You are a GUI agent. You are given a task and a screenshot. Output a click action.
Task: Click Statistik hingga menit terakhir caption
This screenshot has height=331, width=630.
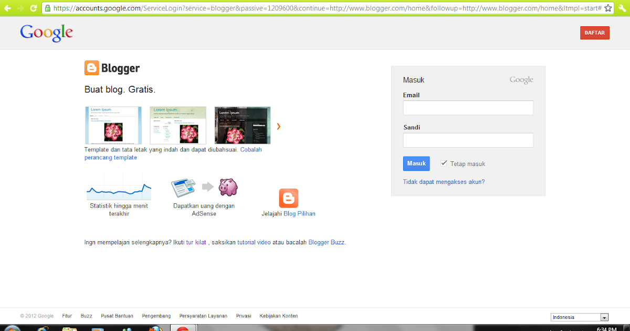[119, 210]
